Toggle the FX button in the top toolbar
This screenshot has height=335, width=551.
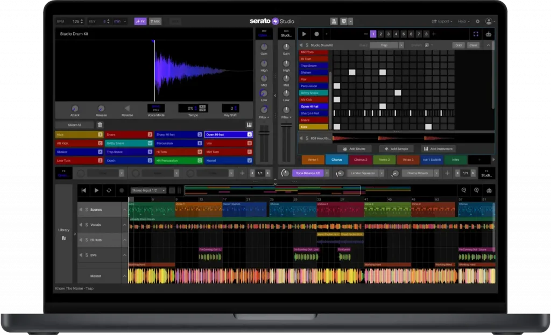(140, 22)
